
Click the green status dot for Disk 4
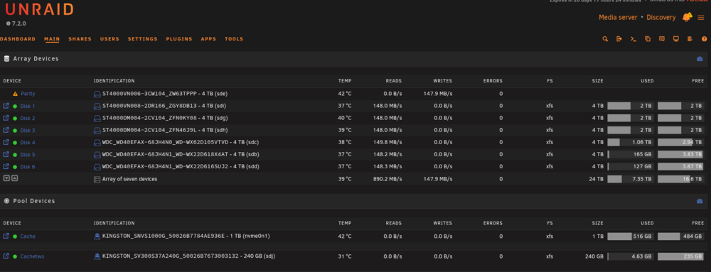(15, 143)
